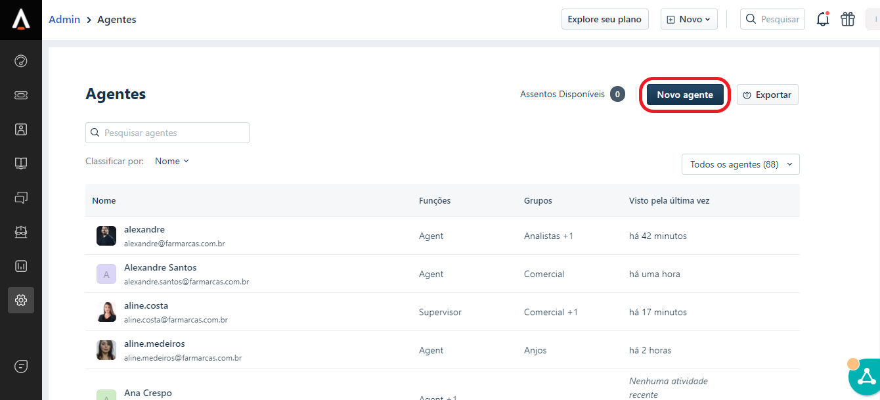Click the 'Explore seu plano' button
Screen dimensions: 880x400
[604, 19]
